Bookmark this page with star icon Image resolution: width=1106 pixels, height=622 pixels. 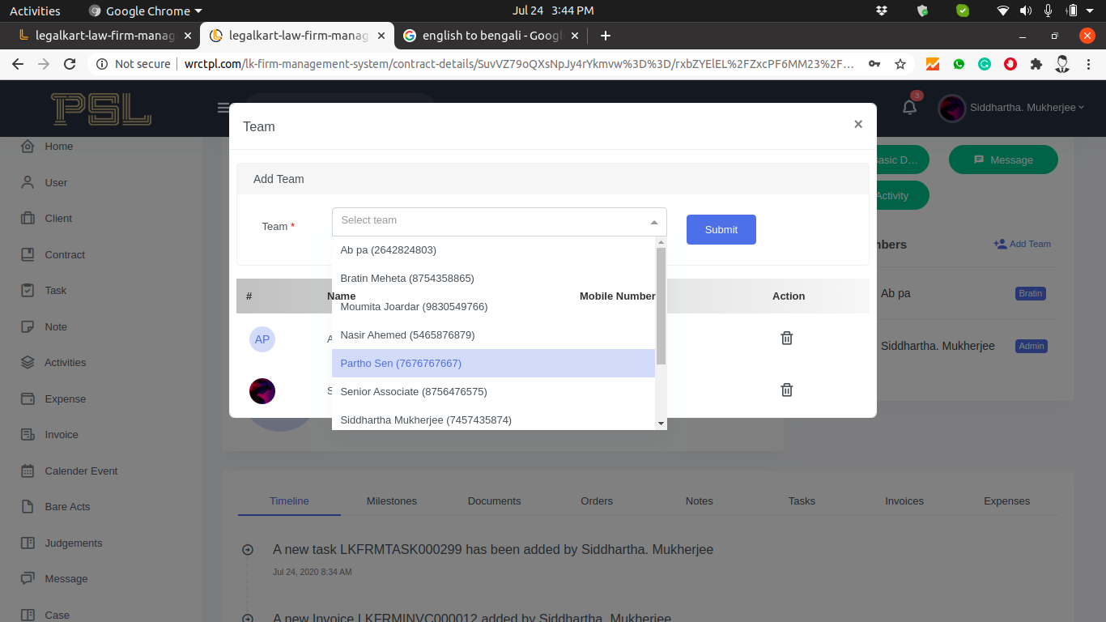(900, 64)
